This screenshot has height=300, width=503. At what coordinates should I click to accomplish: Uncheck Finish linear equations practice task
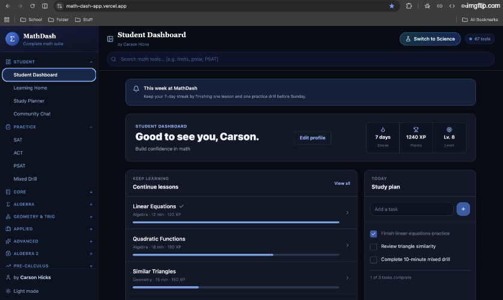tap(373, 233)
